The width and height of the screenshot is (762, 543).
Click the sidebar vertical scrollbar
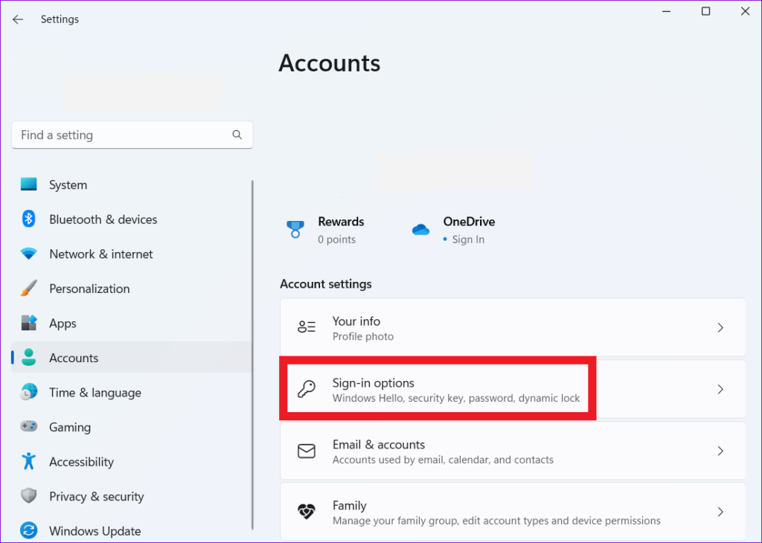[x=252, y=355]
